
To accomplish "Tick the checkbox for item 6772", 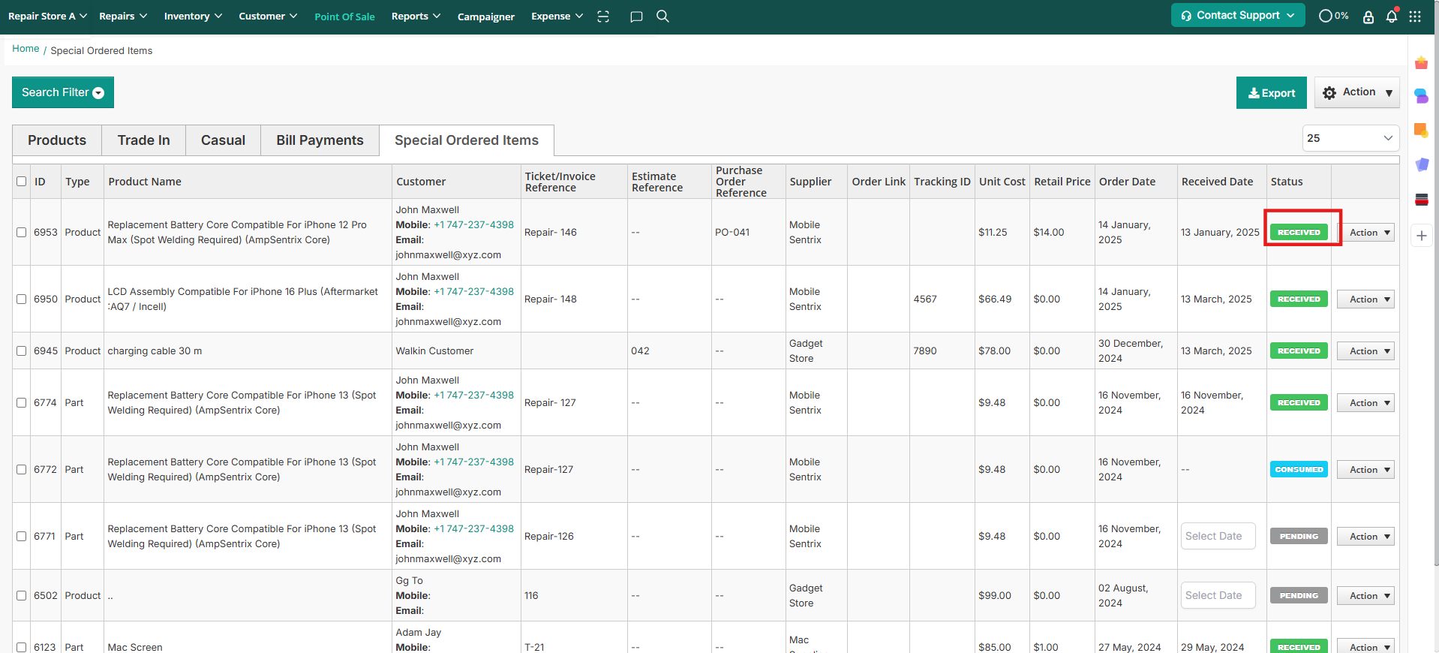I will coord(22,470).
